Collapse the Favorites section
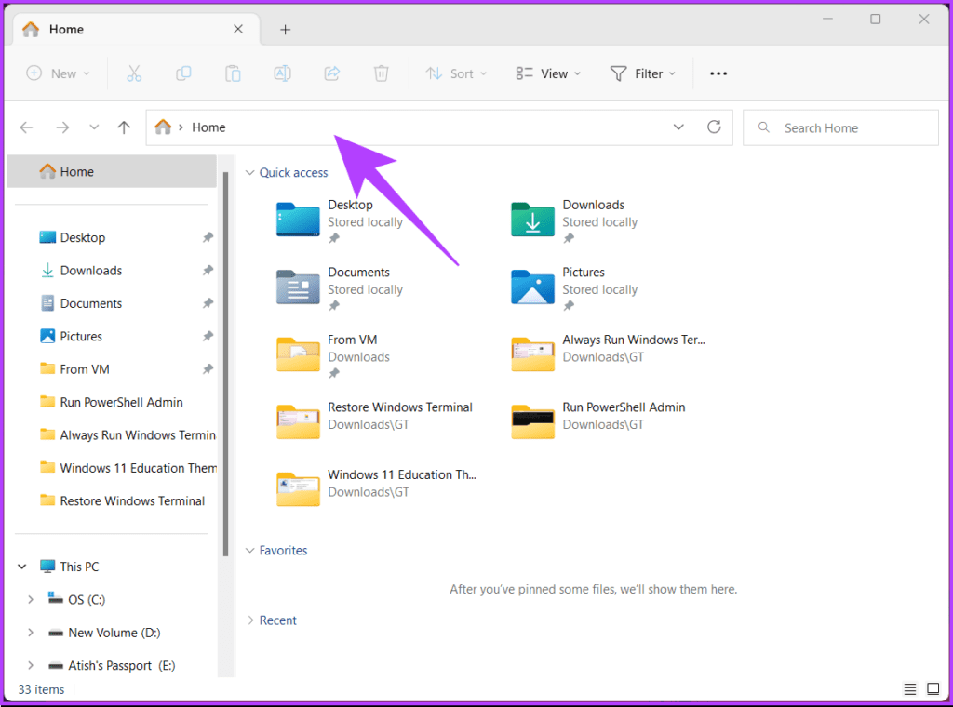 (x=249, y=551)
